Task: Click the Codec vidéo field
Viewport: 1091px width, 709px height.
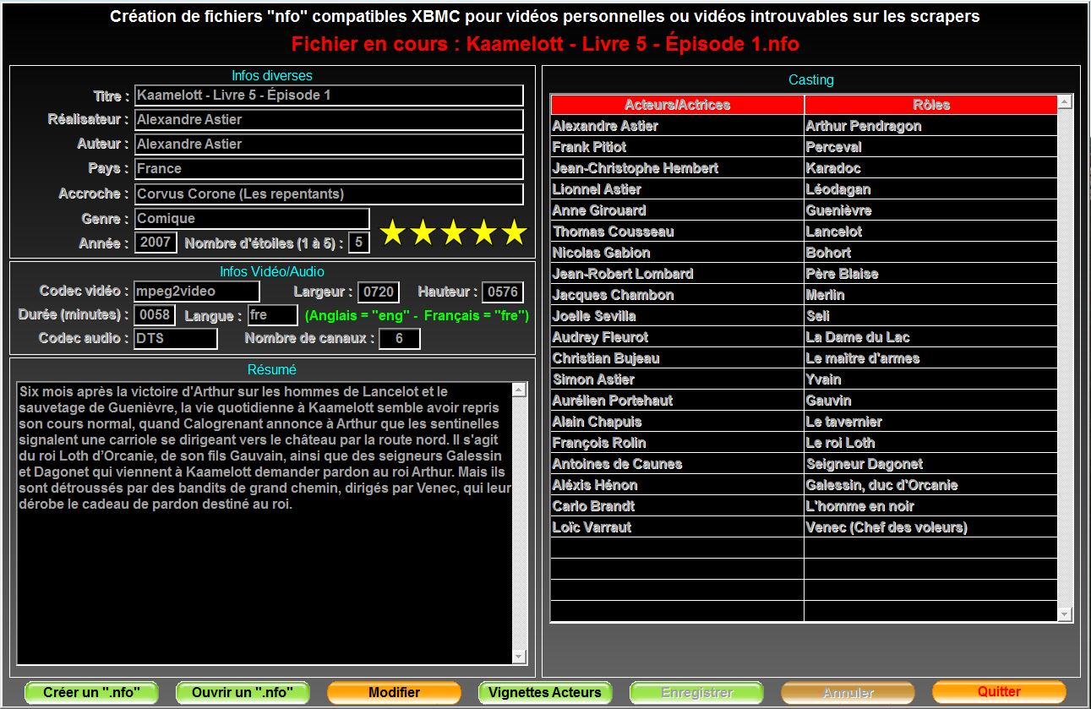Action: [x=197, y=292]
